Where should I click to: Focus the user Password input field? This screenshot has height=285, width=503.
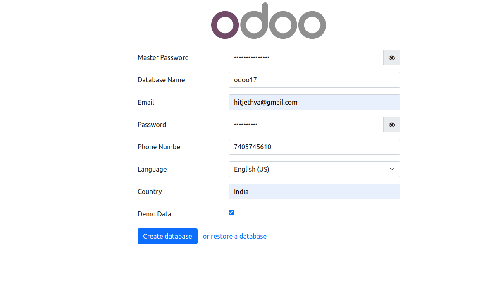click(x=306, y=125)
